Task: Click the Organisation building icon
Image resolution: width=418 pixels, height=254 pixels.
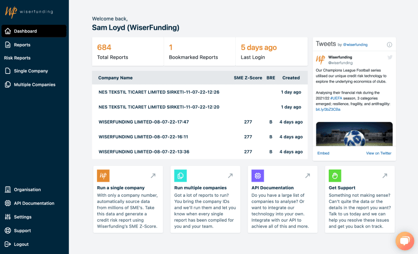Action: (8, 189)
